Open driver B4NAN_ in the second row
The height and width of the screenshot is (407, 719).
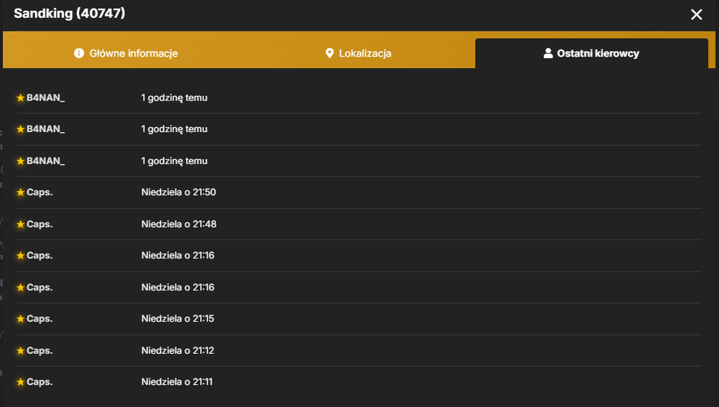pos(45,129)
